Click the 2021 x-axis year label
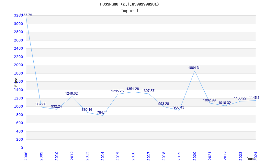This screenshot has height=162, width=259. (x=210, y=156)
